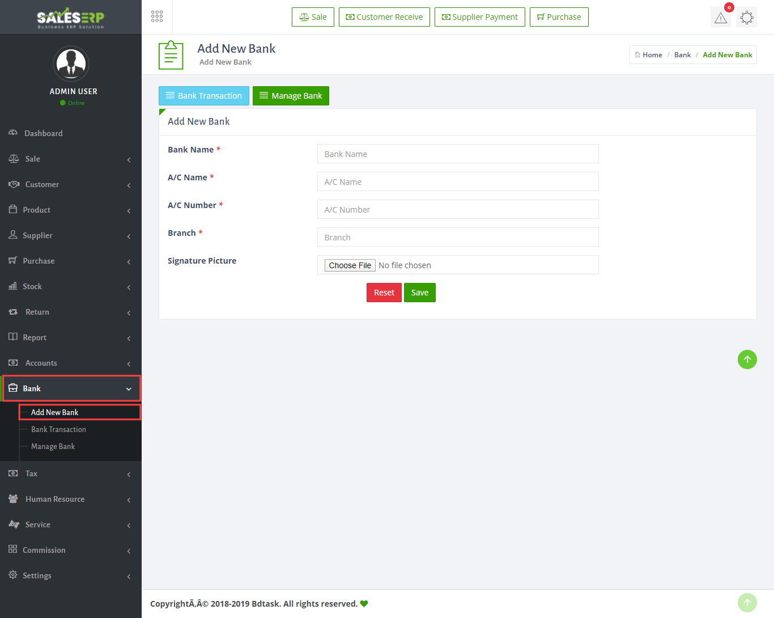The height and width of the screenshot is (618, 774).
Task: Open the Purchase menu label in sidebar
Action: [39, 261]
